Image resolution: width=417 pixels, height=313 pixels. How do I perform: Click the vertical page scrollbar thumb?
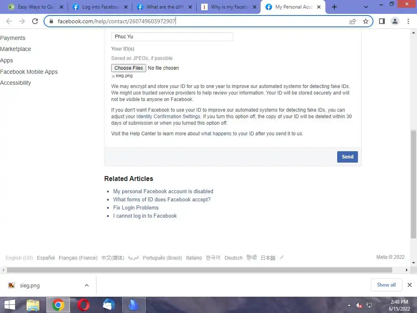[413, 184]
